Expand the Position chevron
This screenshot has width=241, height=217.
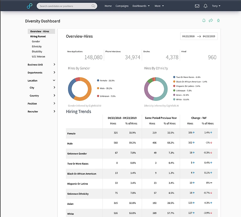pyautogui.click(x=54, y=104)
